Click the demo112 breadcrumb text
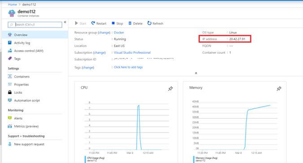The width and height of the screenshot is (303, 163). tap(29, 4)
